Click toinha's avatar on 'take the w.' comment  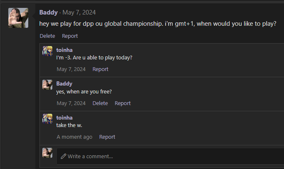(47, 119)
